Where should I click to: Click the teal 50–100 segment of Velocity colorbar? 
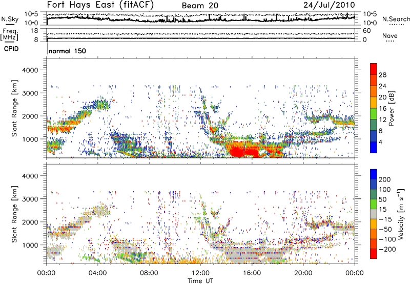tap(374, 195)
